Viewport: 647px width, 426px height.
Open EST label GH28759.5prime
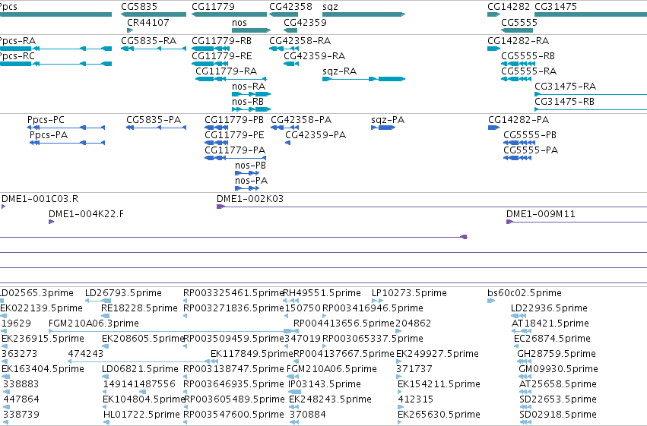pos(557,355)
